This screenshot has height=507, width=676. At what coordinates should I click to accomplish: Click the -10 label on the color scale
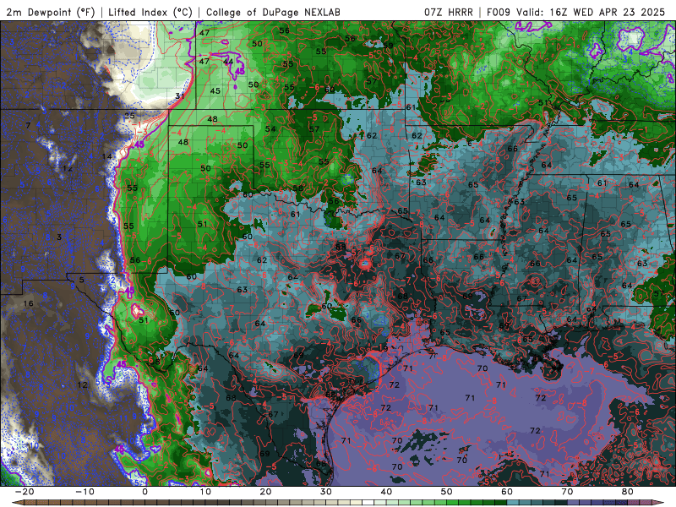point(84,492)
